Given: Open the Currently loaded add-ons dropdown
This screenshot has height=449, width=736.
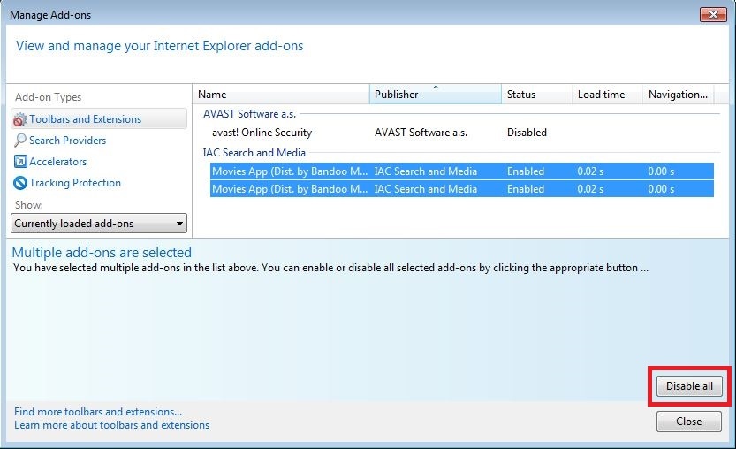Looking at the screenshot, I should (x=99, y=224).
